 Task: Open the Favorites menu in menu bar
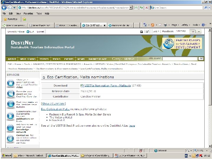click(x=28, y=14)
